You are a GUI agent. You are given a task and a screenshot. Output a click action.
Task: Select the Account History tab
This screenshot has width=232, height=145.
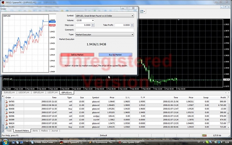pyautogui.click(x=22, y=131)
